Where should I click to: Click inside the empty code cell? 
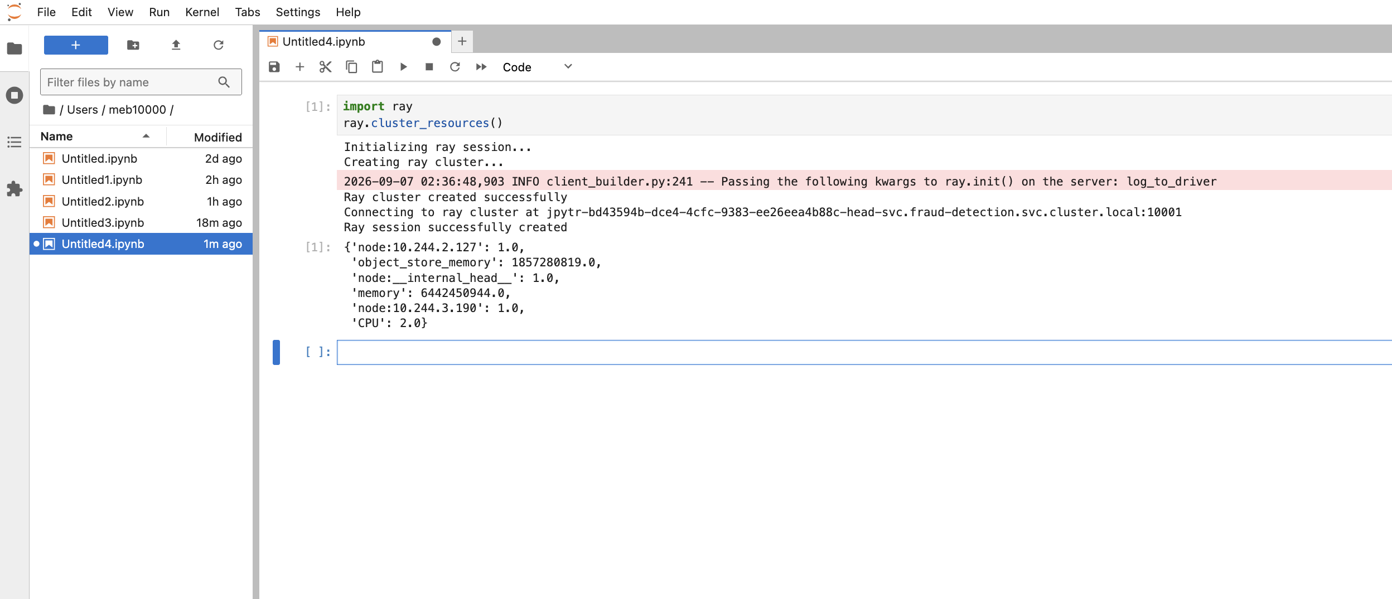pyautogui.click(x=863, y=352)
